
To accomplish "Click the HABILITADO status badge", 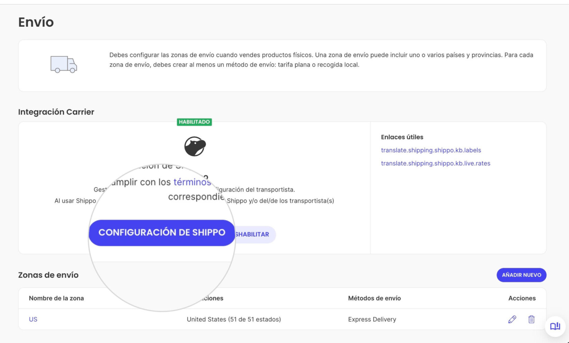I will (194, 122).
